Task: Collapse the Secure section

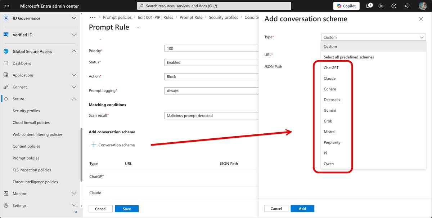Action: (74, 99)
